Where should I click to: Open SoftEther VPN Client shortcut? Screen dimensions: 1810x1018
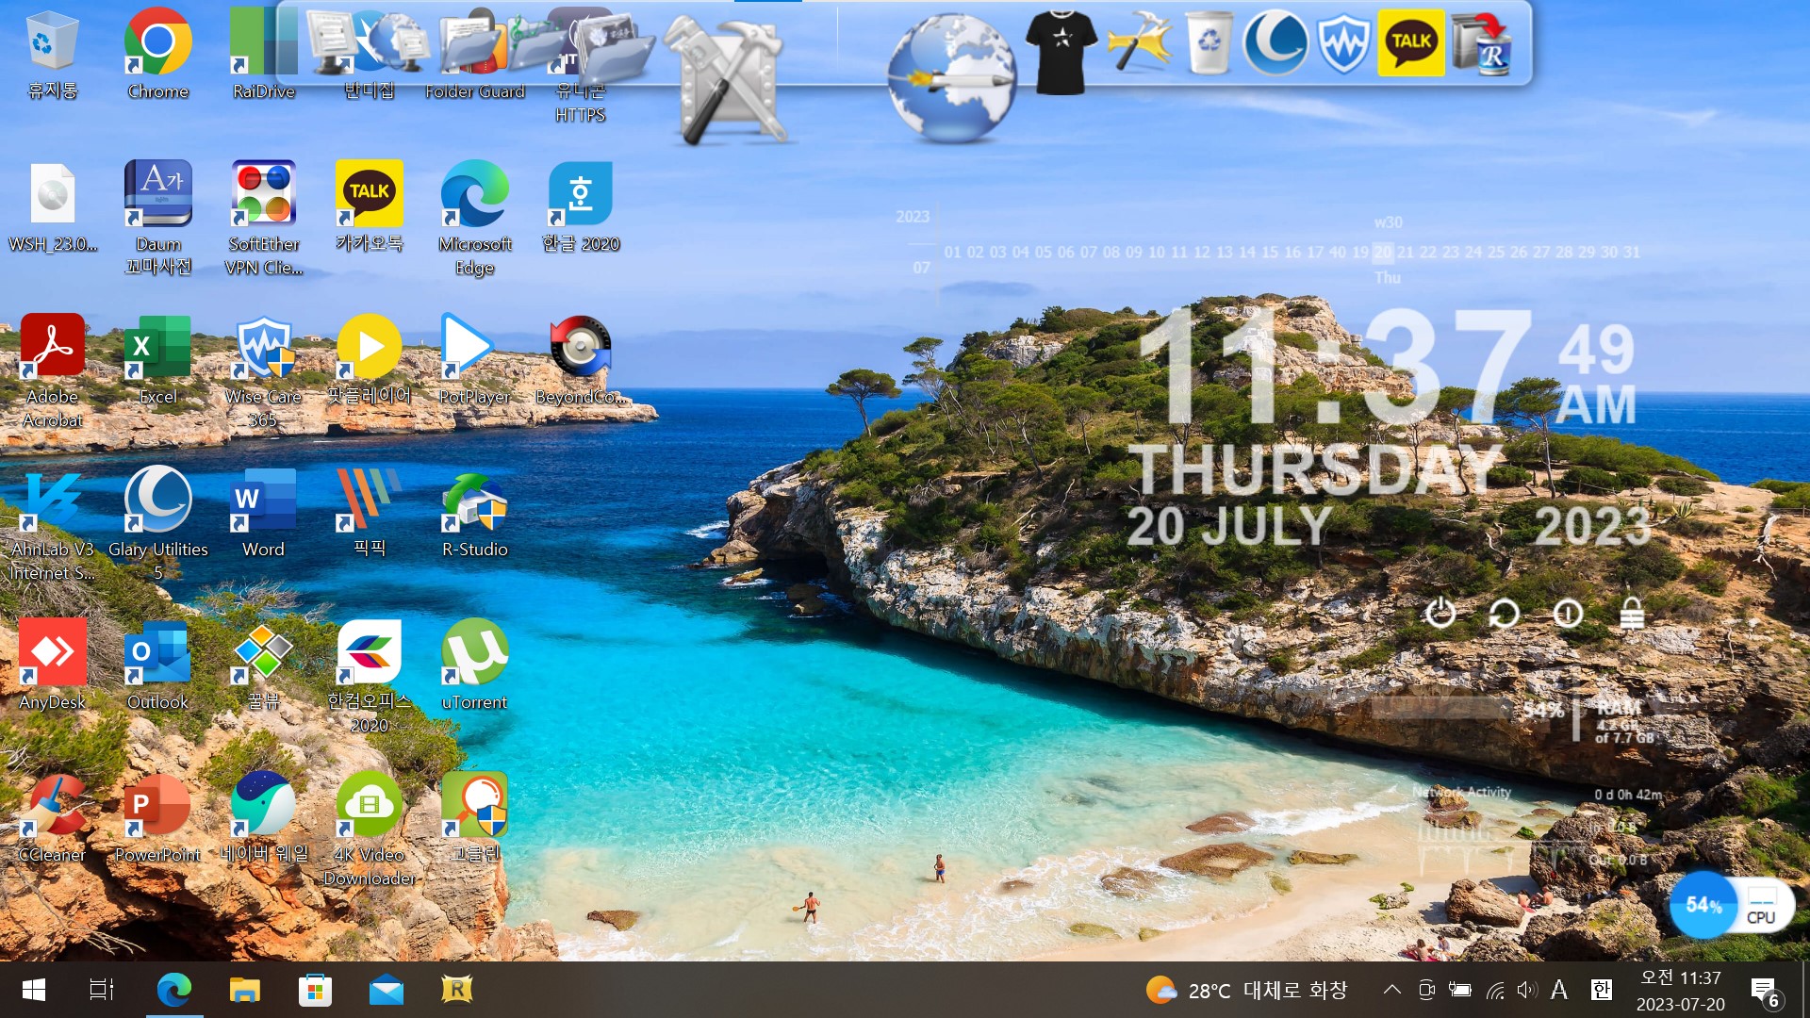(264, 217)
